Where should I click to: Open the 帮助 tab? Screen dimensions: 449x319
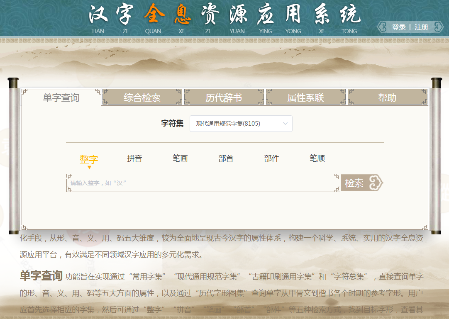387,97
